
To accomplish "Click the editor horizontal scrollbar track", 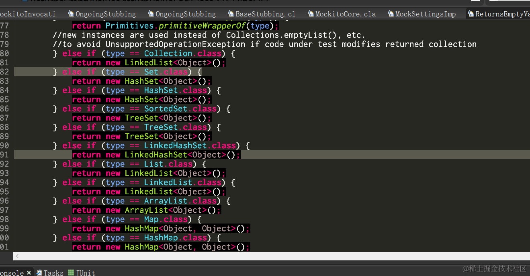I will 272,256.
